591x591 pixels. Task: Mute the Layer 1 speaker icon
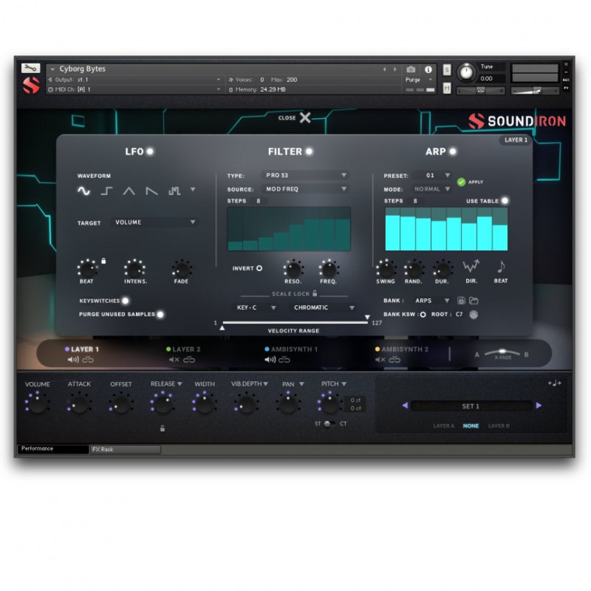(75, 358)
